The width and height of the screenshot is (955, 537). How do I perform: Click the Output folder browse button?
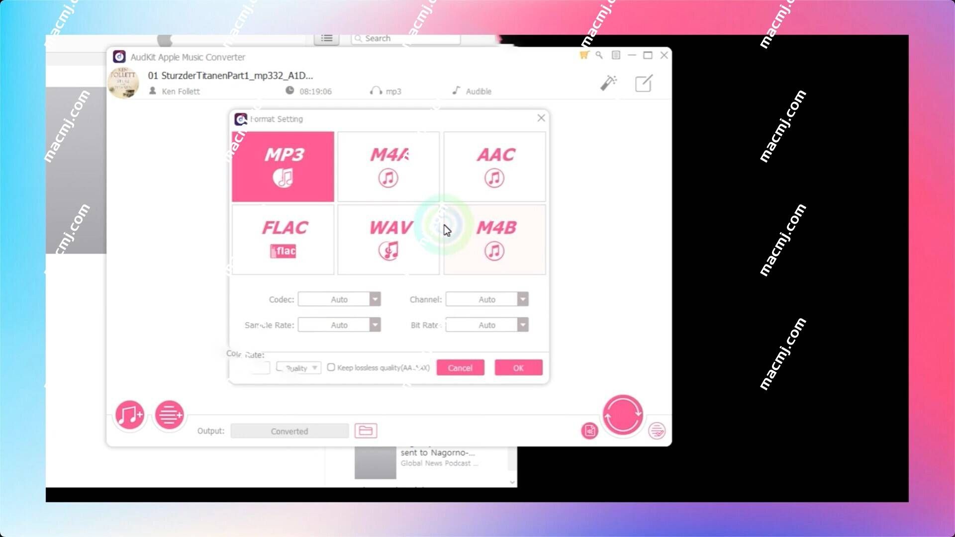[366, 431]
